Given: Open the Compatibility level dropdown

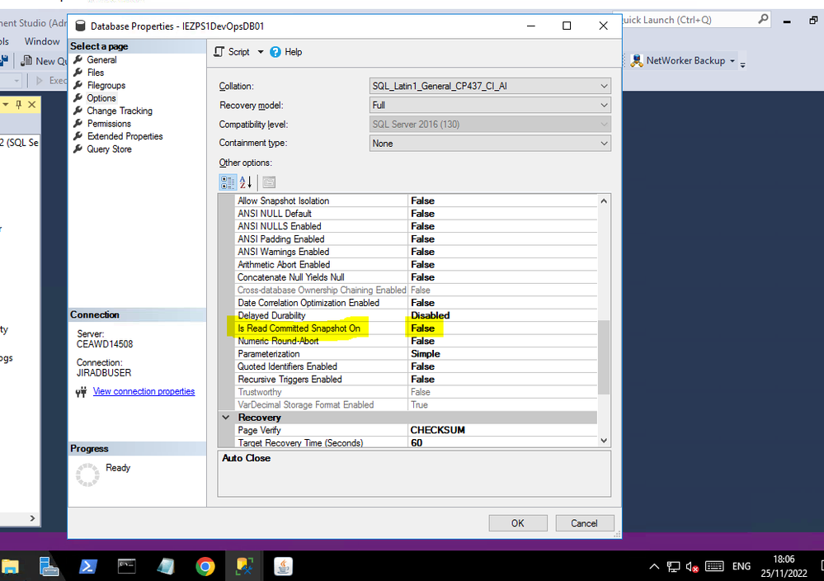Looking at the screenshot, I should tap(604, 124).
